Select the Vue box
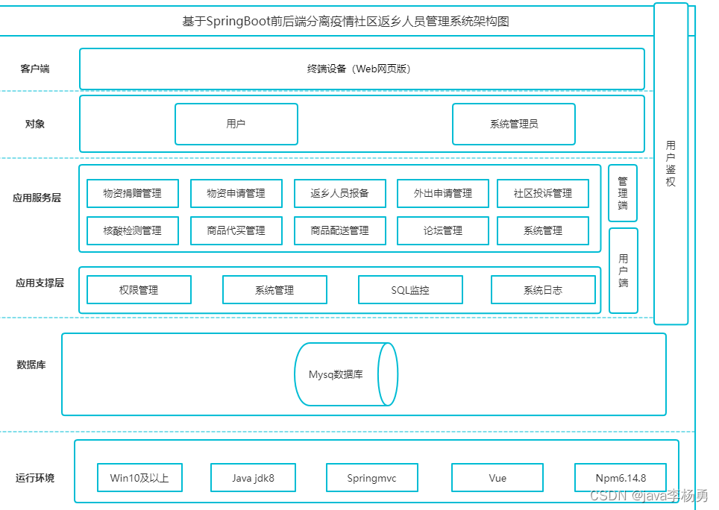 click(497, 477)
